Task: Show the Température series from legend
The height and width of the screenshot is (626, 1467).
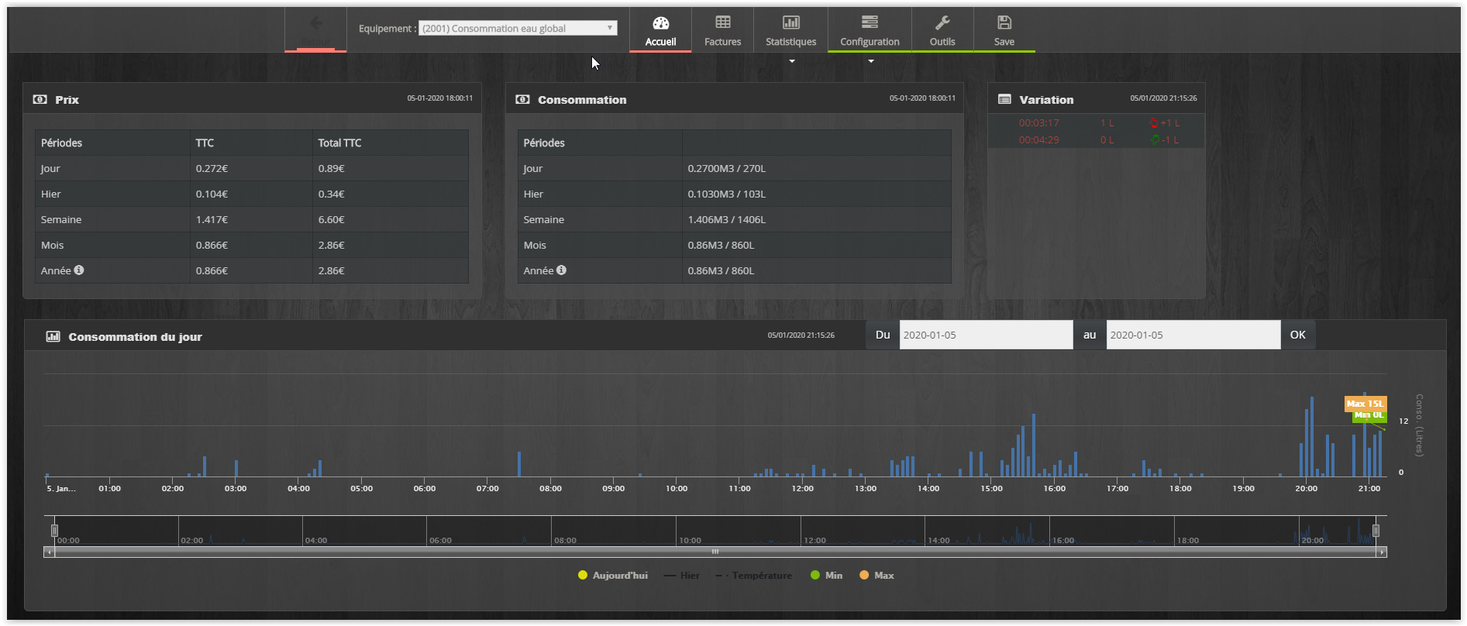Action: (x=754, y=576)
